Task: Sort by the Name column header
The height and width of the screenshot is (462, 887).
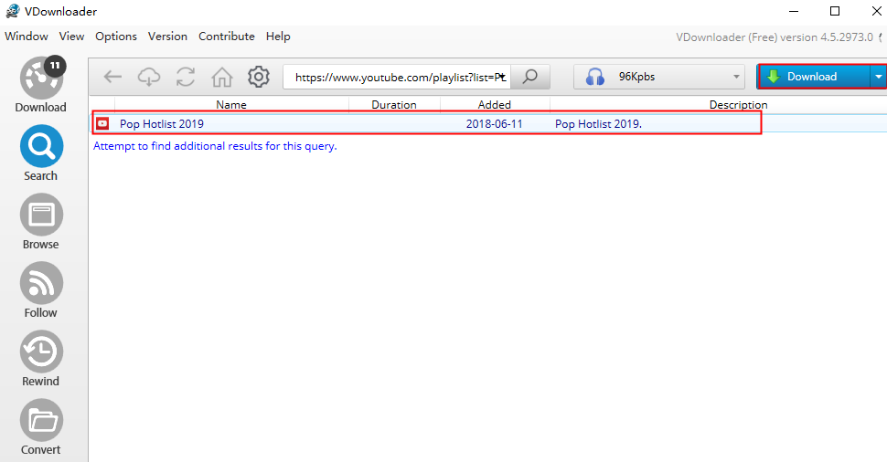Action: (x=231, y=104)
